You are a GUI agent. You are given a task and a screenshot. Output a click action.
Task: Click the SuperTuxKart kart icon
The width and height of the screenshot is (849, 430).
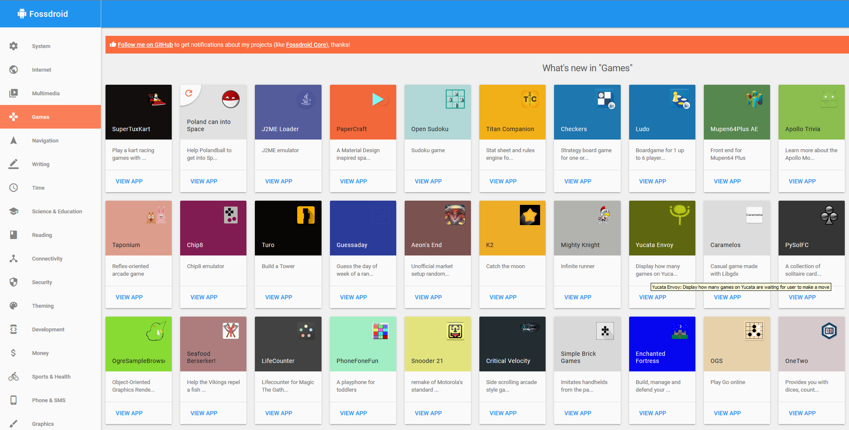156,99
